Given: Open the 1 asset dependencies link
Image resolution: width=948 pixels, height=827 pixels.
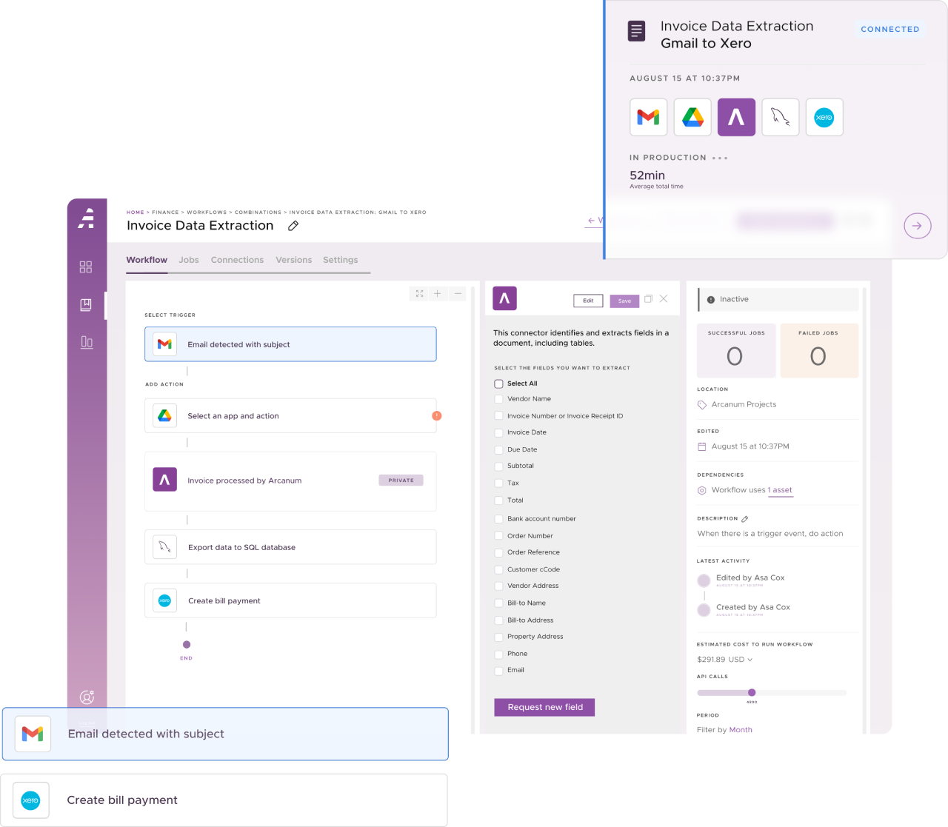Looking at the screenshot, I should pos(780,490).
